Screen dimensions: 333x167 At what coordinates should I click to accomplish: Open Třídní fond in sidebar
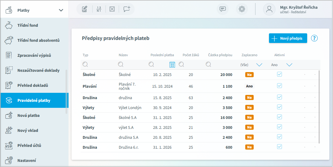(28, 26)
